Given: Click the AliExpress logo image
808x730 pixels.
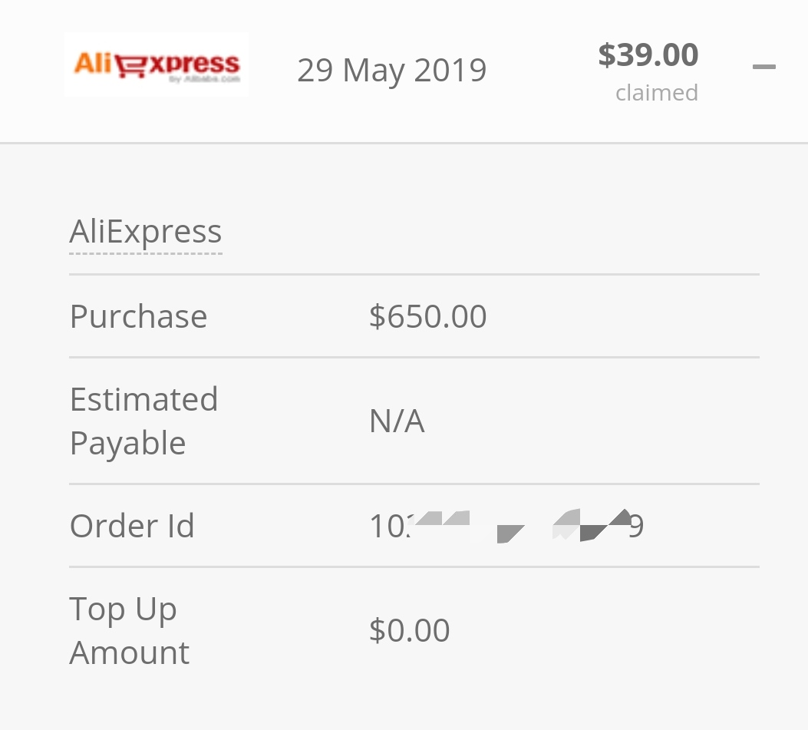Looking at the screenshot, I should point(156,64).
